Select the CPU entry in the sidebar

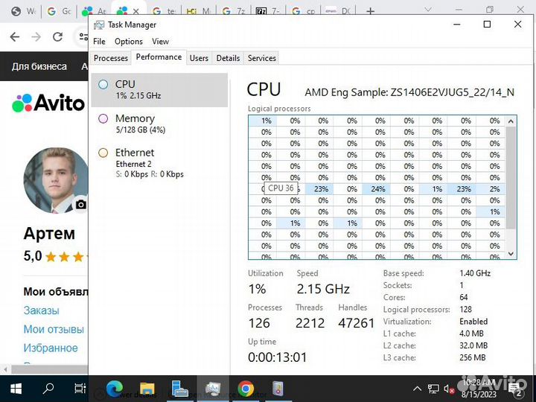click(159, 89)
